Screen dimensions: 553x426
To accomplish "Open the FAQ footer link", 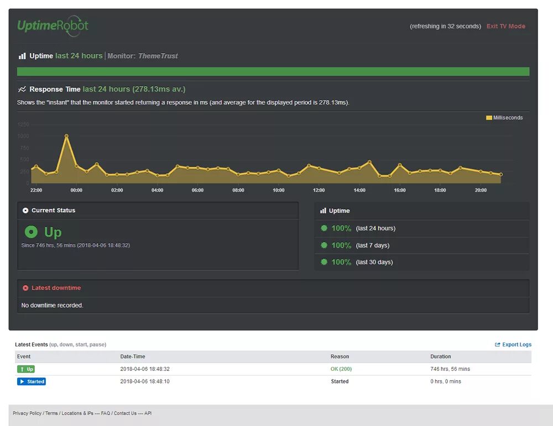I will (x=106, y=413).
